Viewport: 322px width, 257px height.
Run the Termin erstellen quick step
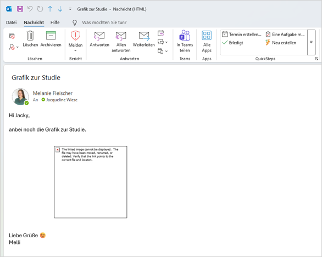242,34
